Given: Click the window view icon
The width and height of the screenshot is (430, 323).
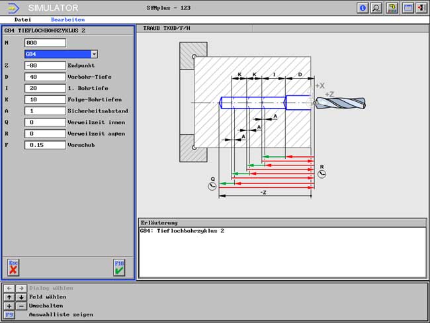Looking at the screenshot, I should click(x=408, y=8).
